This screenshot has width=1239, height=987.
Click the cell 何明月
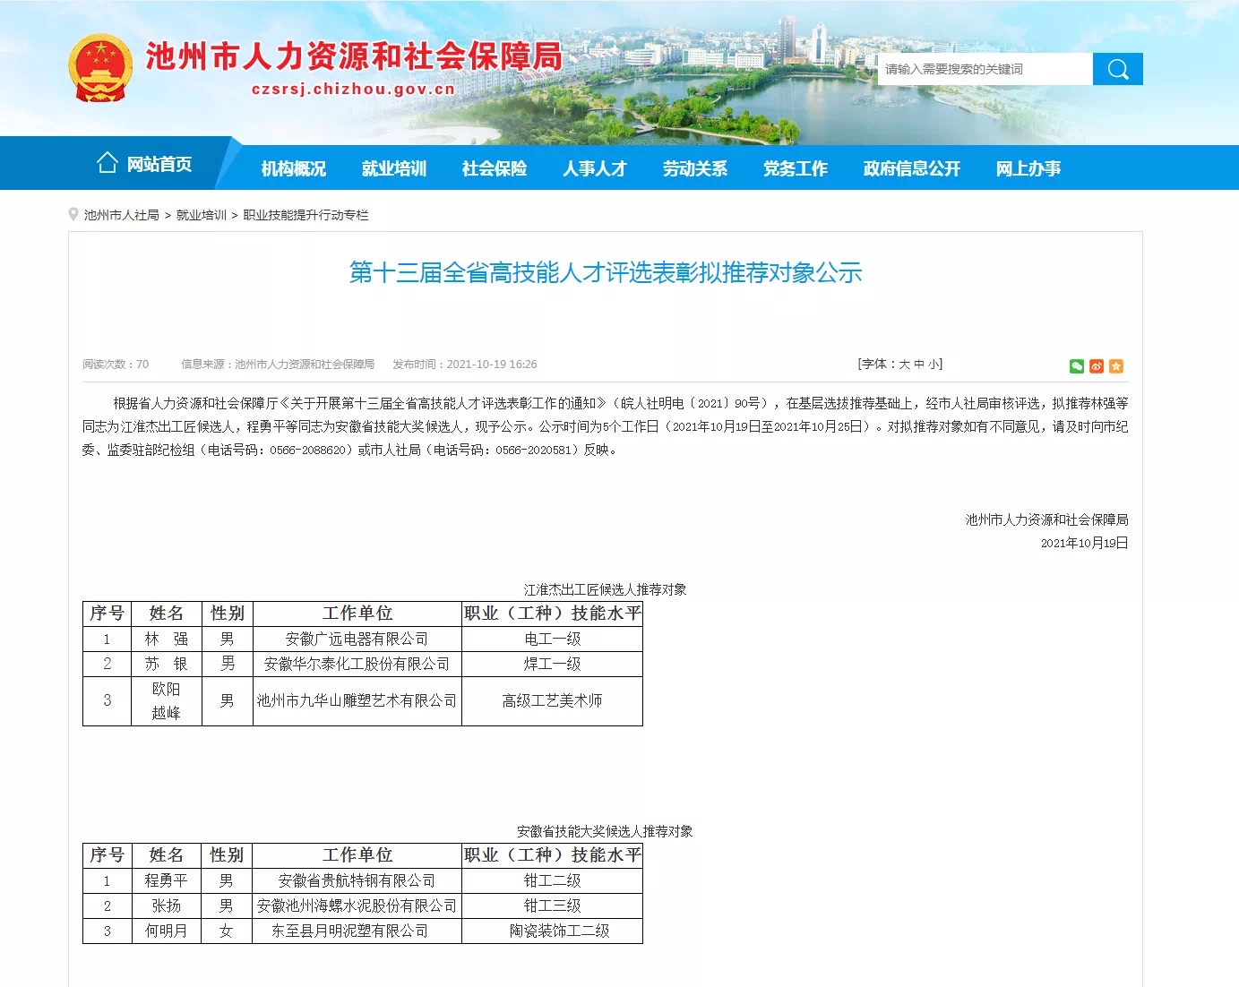[x=167, y=931]
